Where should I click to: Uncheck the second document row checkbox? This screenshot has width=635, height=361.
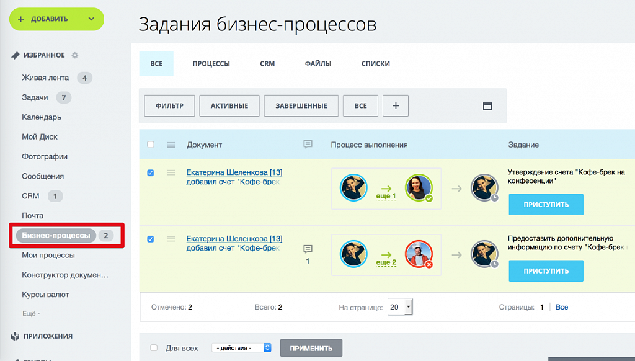[151, 239]
